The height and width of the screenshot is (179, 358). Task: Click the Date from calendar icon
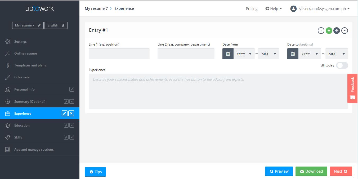228,54
